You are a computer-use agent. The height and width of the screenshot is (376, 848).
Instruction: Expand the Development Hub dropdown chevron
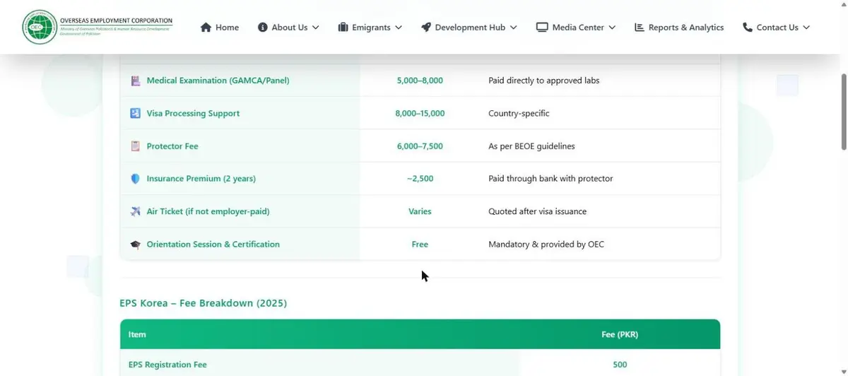pos(513,28)
